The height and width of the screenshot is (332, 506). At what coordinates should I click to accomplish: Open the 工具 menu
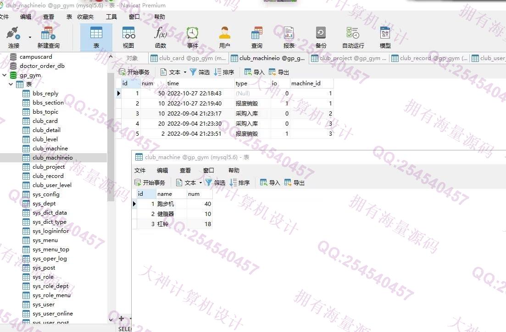(111, 17)
